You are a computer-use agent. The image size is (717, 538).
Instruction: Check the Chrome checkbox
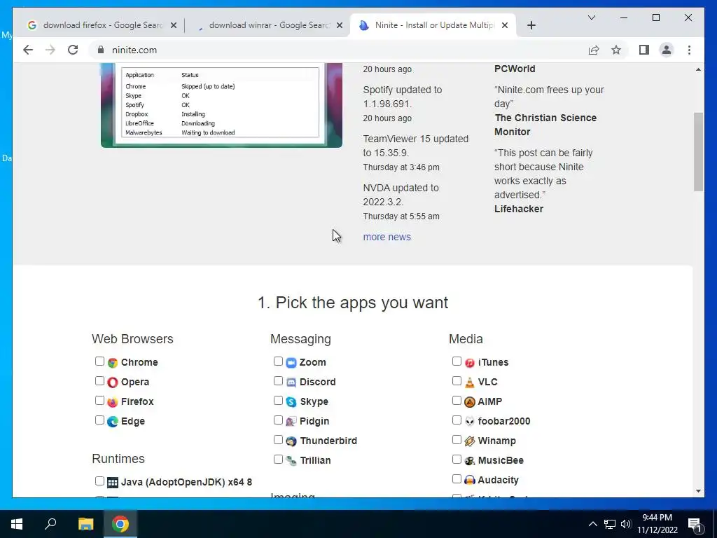99,361
